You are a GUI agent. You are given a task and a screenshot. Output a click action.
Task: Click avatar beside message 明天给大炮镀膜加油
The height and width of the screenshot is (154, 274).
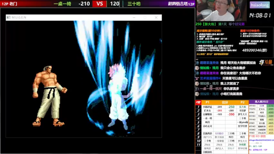pos(197,63)
